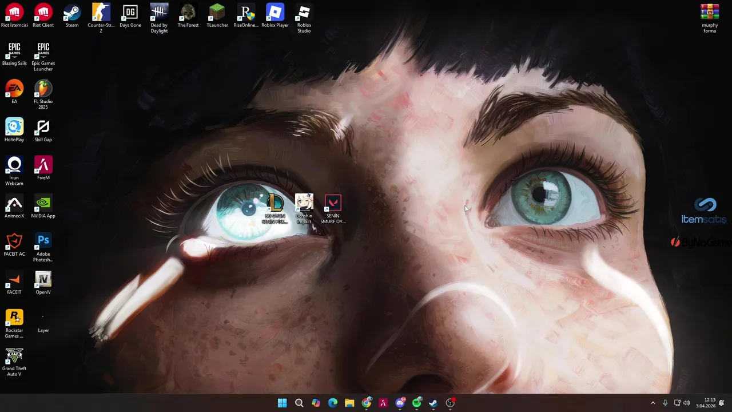732x412 pixels.
Task: Select the FiveM desktop shortcut
Action: click(43, 168)
